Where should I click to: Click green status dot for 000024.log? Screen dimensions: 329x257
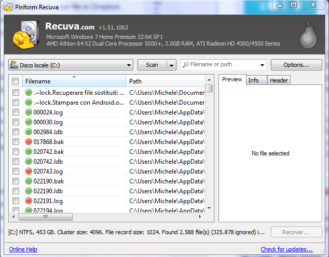pos(29,112)
